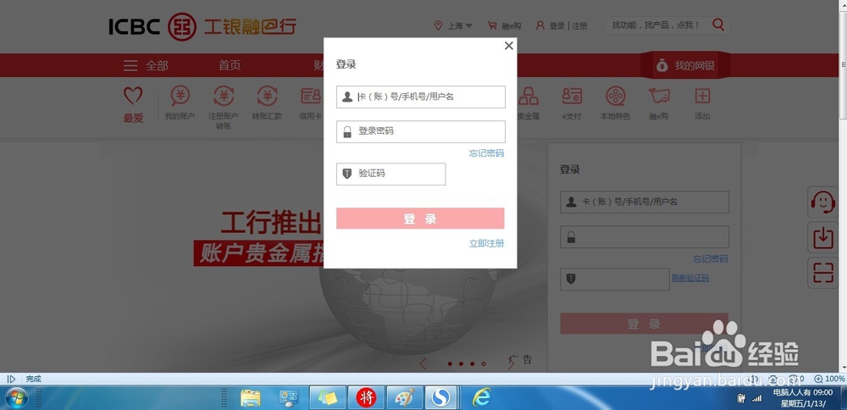Open 转账汇款 icon shortcut

(267, 102)
